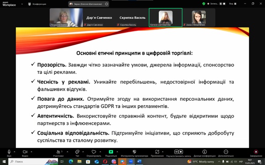265x165 pixels.
Task: Open the Apps icon
Action: click(x=157, y=152)
